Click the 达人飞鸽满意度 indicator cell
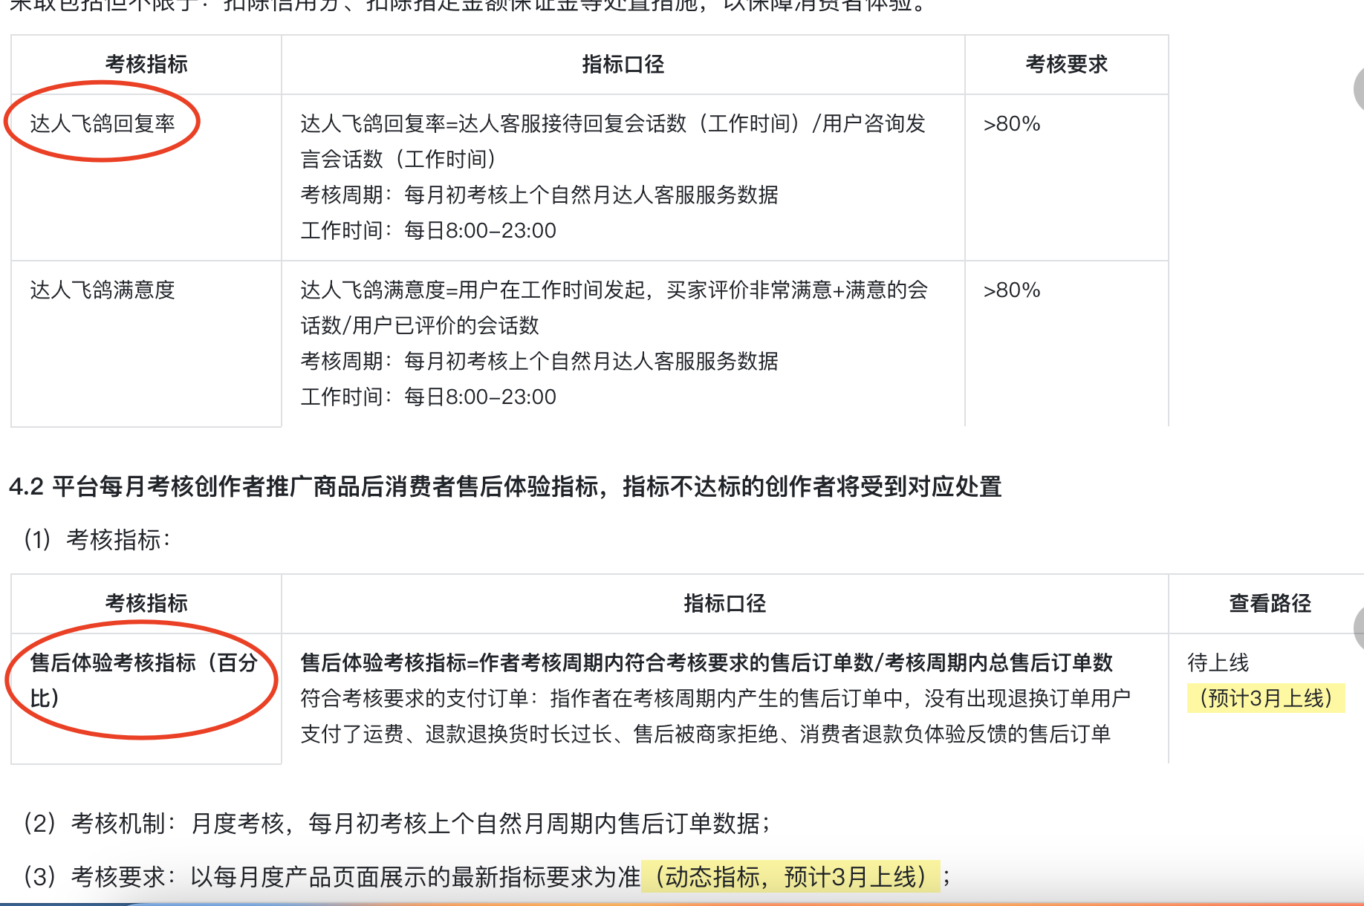The width and height of the screenshot is (1364, 906). pos(103,290)
